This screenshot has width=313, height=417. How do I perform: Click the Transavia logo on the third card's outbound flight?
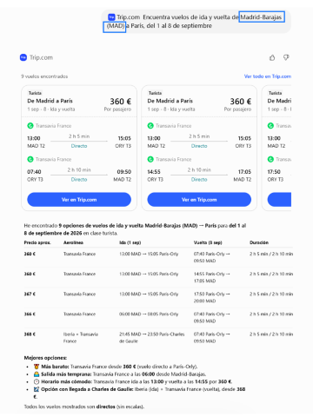click(270, 126)
